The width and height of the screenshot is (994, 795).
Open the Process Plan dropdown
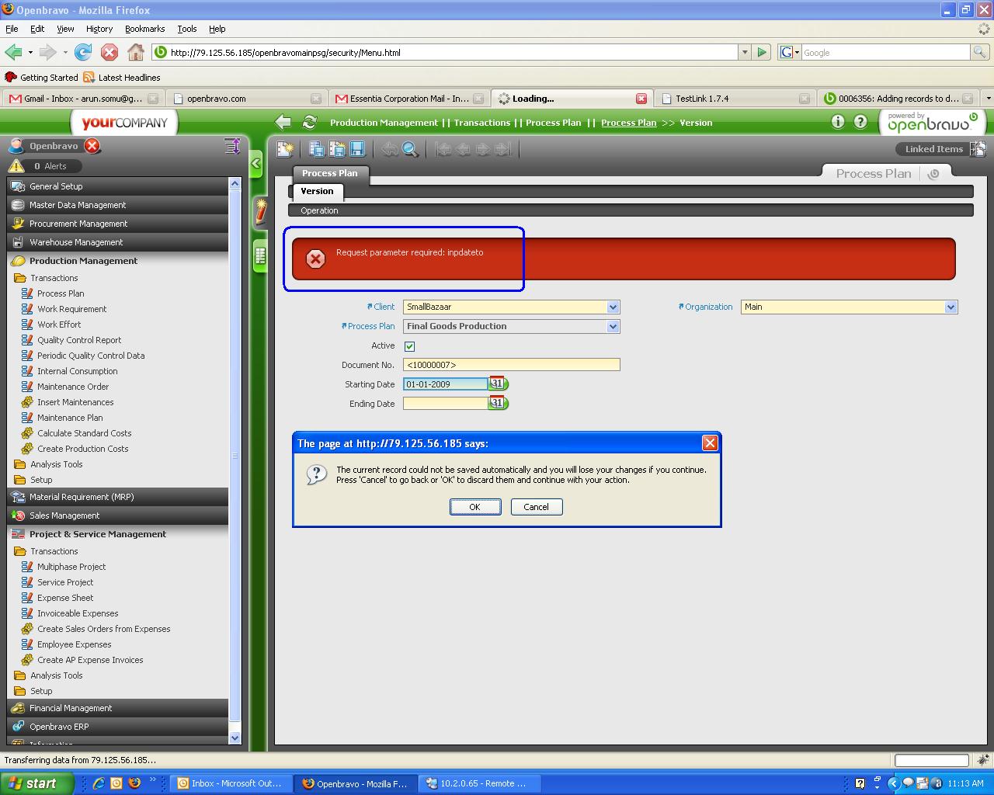(x=613, y=326)
